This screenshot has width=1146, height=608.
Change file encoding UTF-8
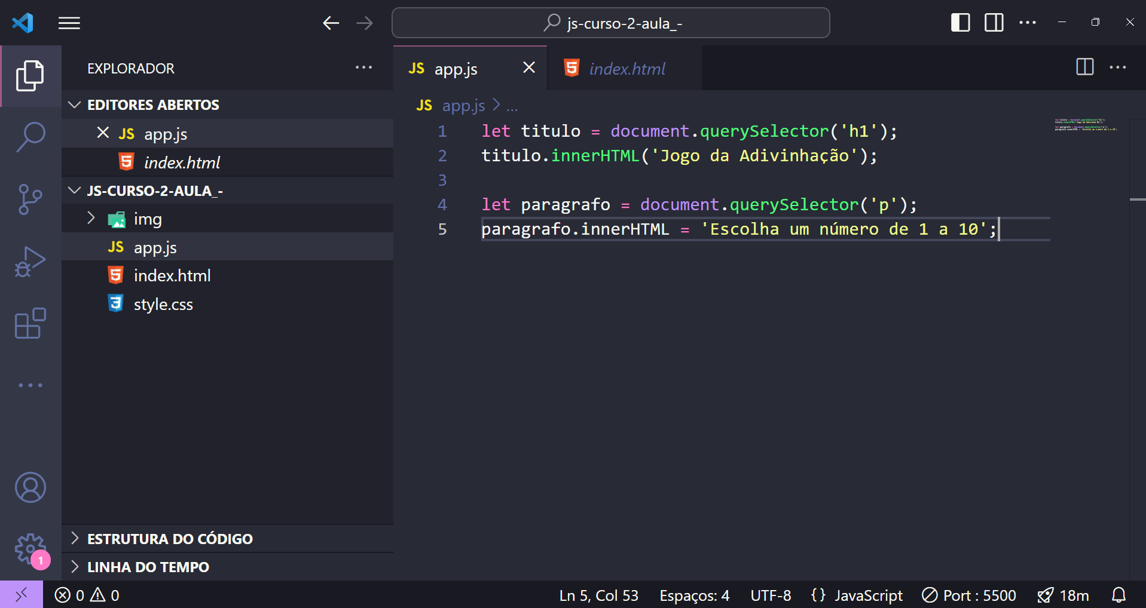pyautogui.click(x=771, y=595)
